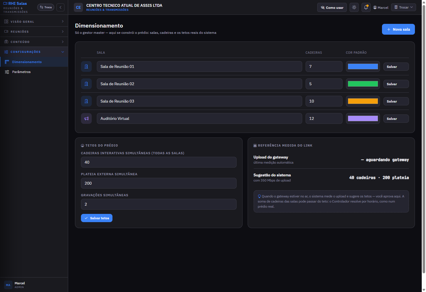Click the Troca switch button in sidebar
This screenshot has height=292, width=426.
[46, 7]
